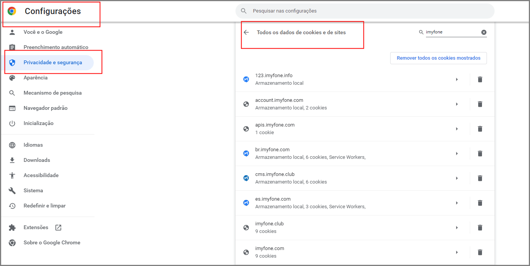
Task: Click the Chrome logo beside Configurações
Action: pyautogui.click(x=12, y=11)
